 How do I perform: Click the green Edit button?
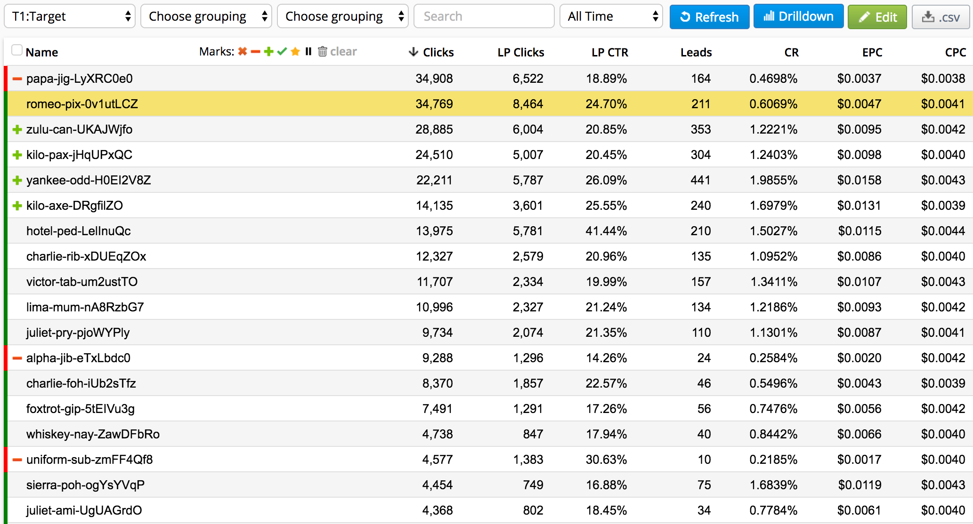pyautogui.click(x=877, y=17)
